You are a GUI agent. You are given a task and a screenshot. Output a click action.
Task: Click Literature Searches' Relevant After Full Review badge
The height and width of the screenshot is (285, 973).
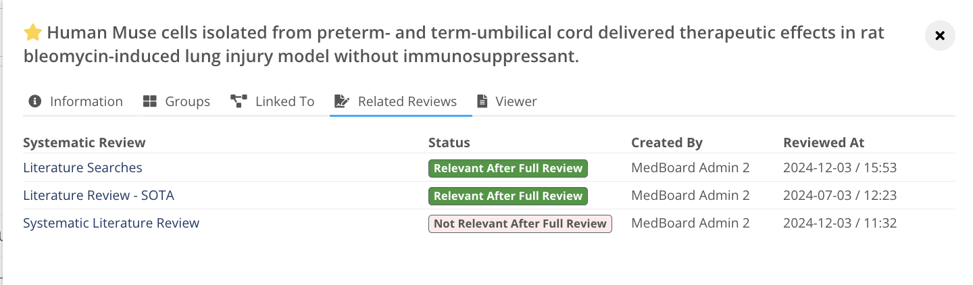point(507,168)
